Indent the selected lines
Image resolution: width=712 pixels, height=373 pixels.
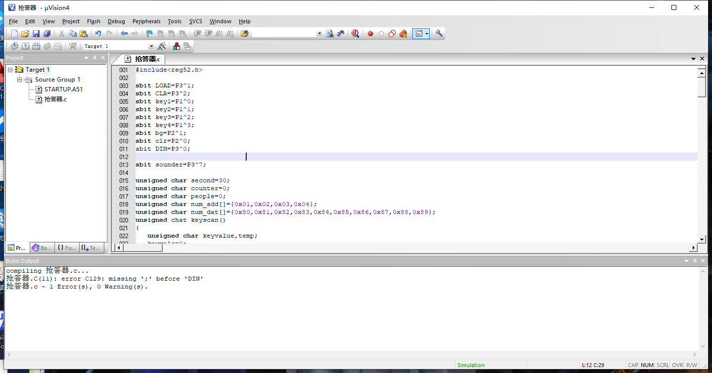tap(197, 34)
